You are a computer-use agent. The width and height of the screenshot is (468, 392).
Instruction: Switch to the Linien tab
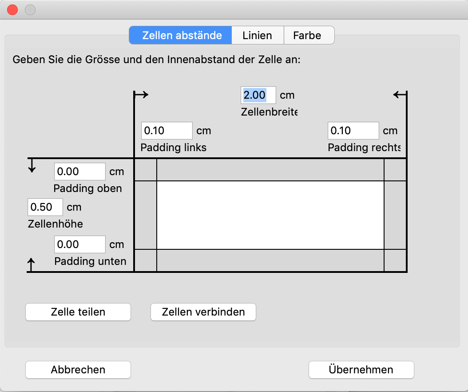[257, 36]
